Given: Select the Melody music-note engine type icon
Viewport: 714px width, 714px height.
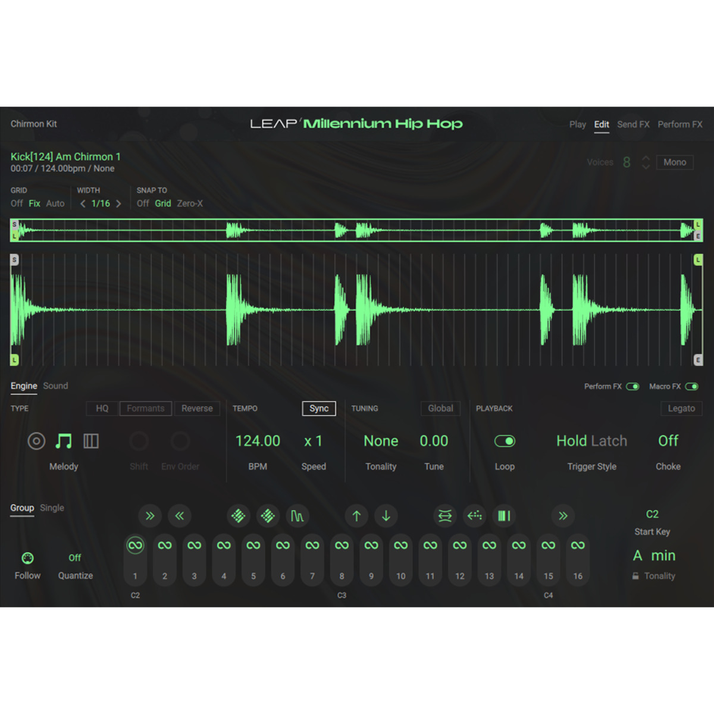Looking at the screenshot, I should click(64, 441).
